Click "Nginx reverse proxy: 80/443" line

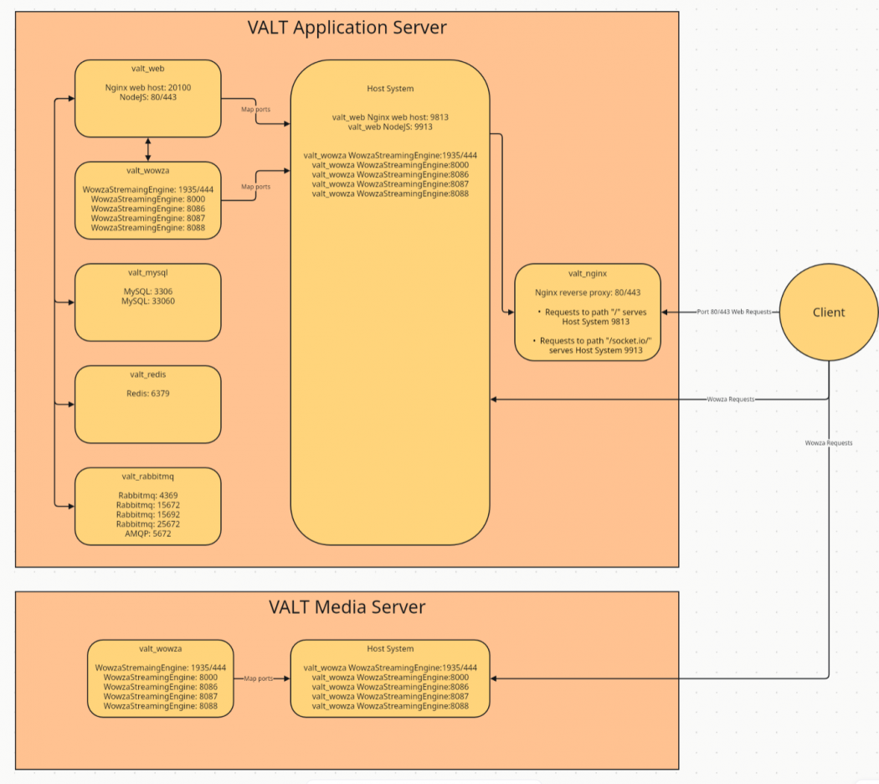point(588,292)
